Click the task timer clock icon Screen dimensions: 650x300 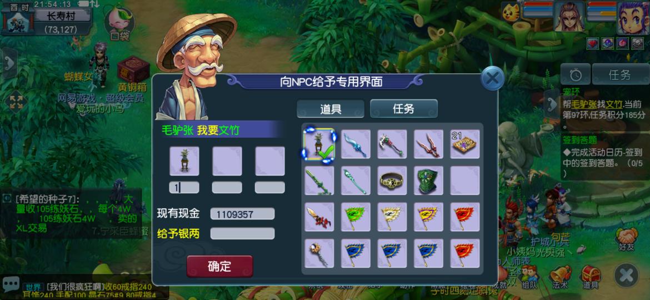(x=574, y=74)
